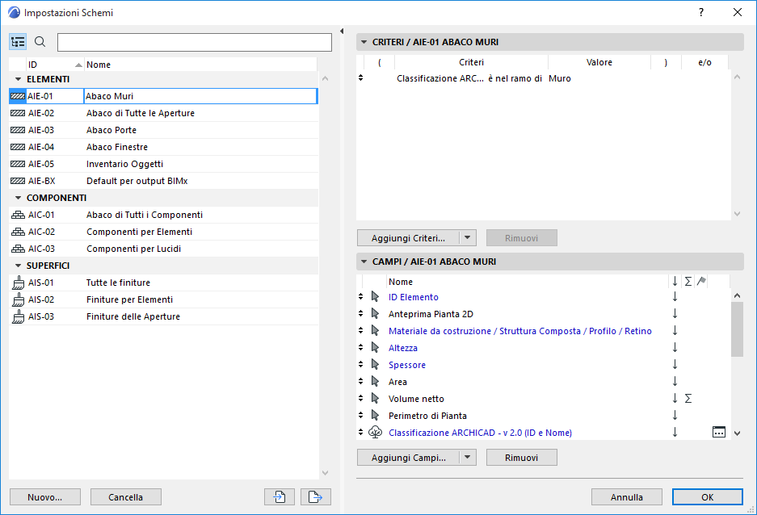Click the Annulla button
The width and height of the screenshot is (757, 515).
click(627, 497)
